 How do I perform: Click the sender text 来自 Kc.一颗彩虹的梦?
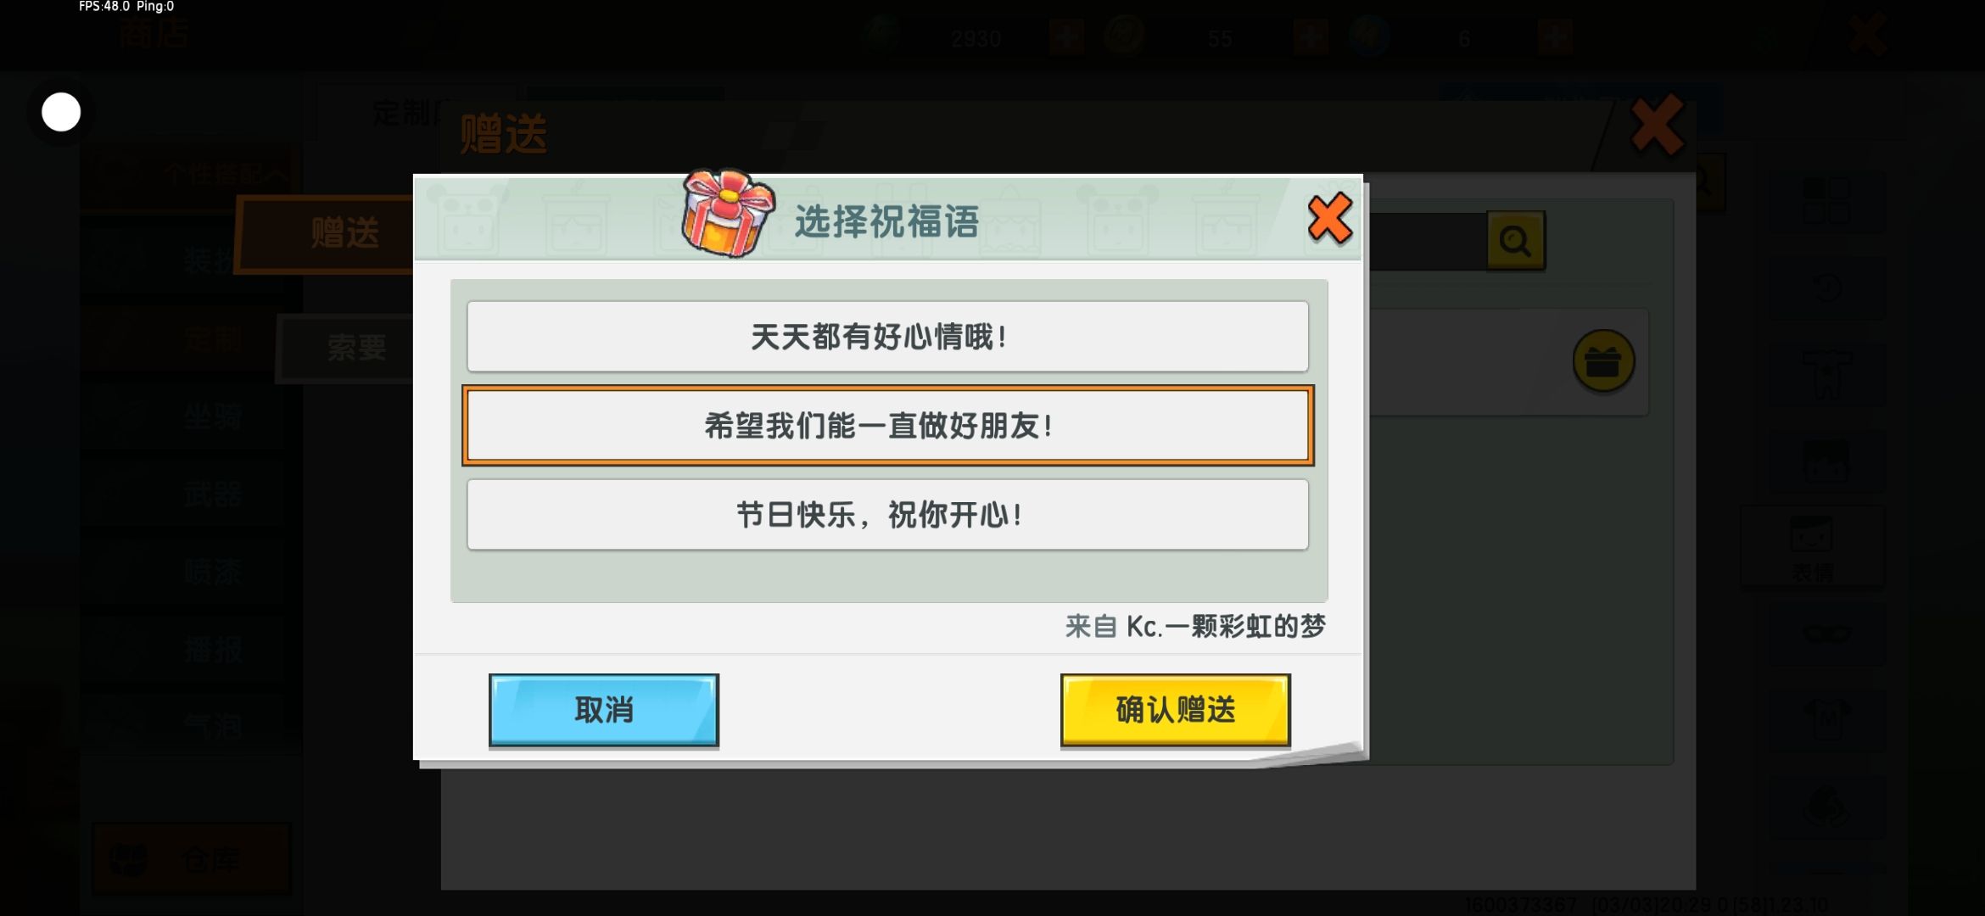pyautogui.click(x=1194, y=627)
